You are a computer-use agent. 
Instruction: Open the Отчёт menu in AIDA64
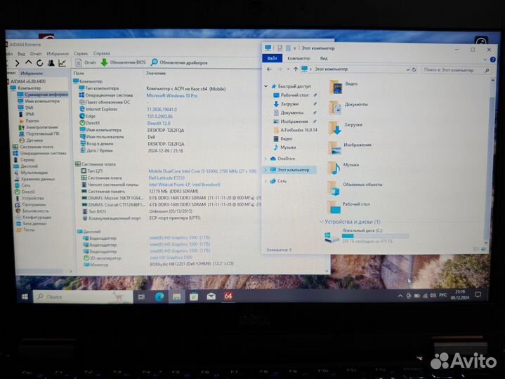[x=36, y=54]
